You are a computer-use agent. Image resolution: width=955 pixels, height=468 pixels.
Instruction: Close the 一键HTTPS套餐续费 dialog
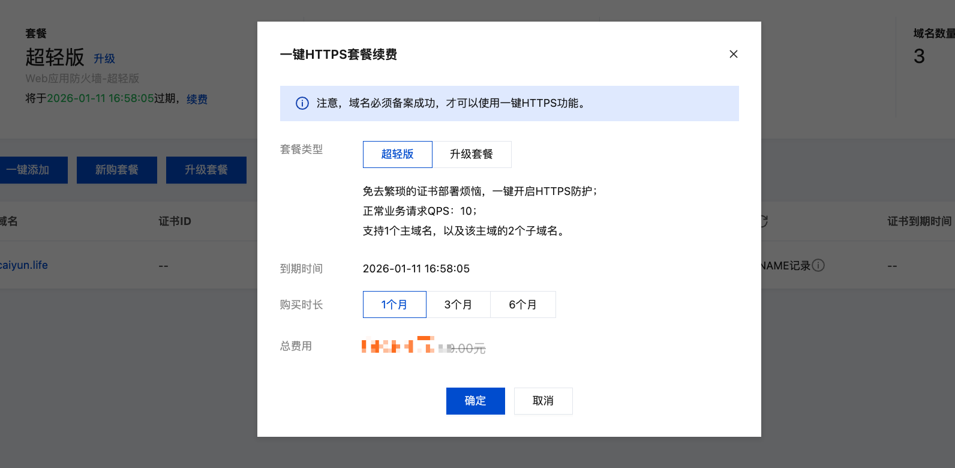(x=733, y=54)
